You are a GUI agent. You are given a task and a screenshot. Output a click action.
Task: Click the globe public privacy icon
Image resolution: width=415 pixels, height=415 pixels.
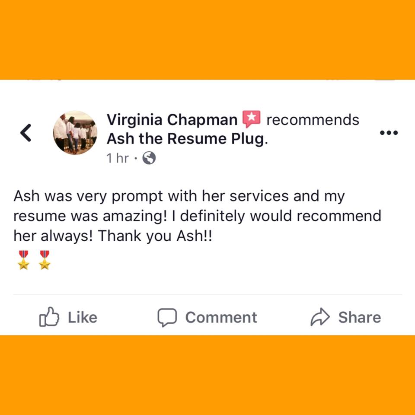pos(149,158)
